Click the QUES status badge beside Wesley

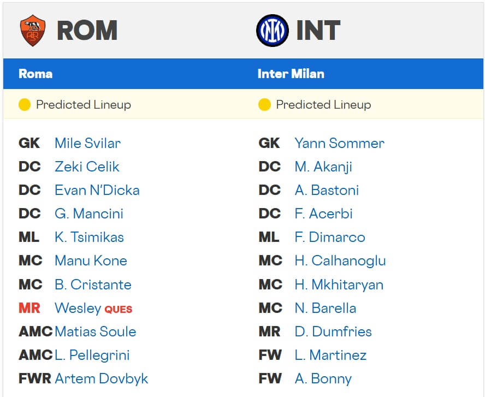[119, 309]
